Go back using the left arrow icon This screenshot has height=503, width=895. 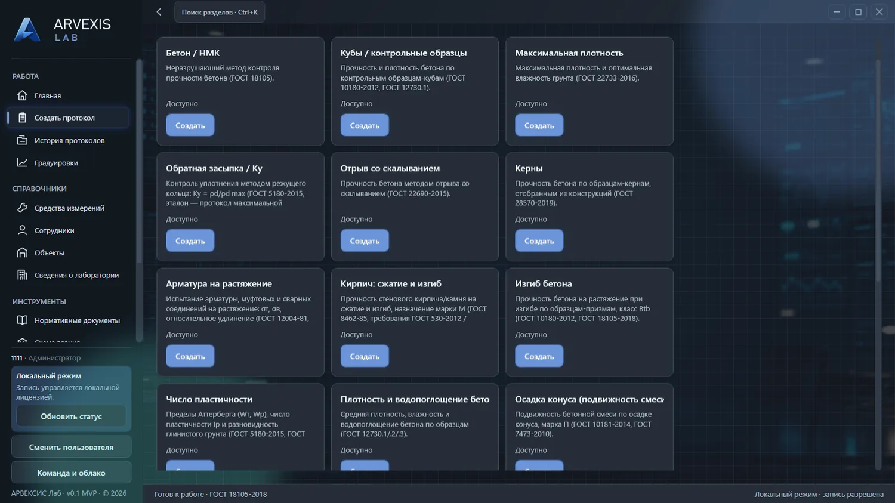(x=159, y=12)
